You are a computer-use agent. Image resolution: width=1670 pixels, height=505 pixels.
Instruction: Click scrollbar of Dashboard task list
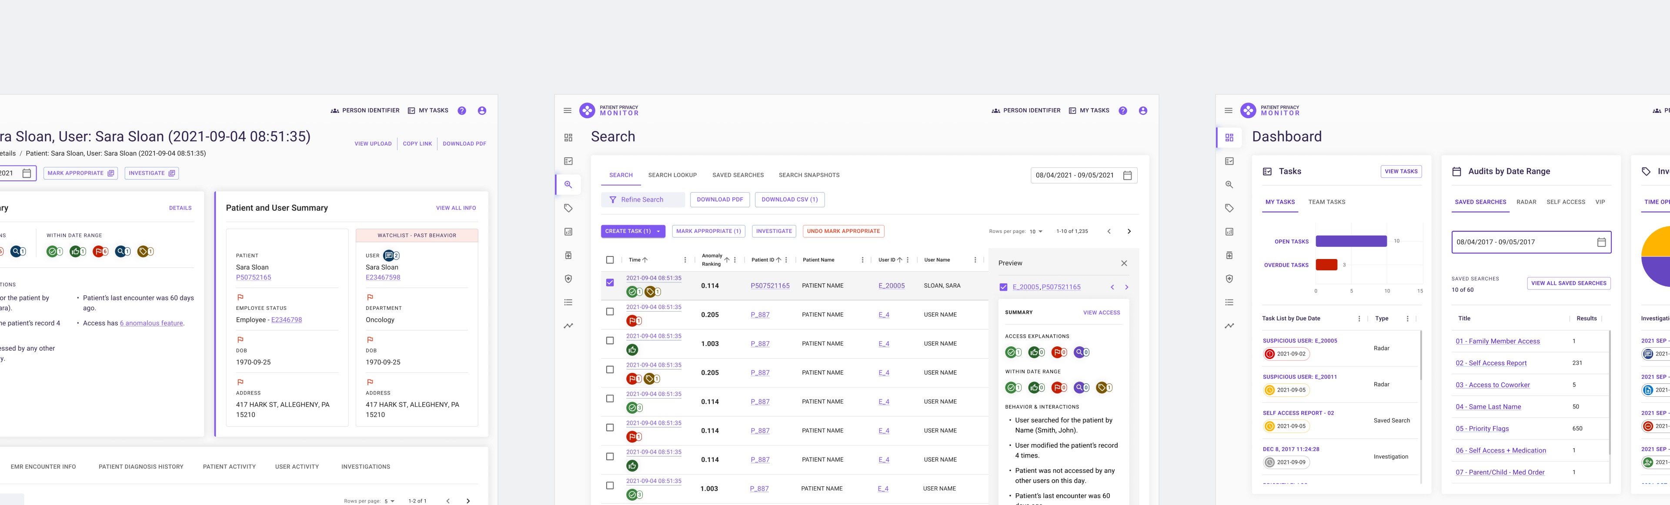(x=1420, y=356)
